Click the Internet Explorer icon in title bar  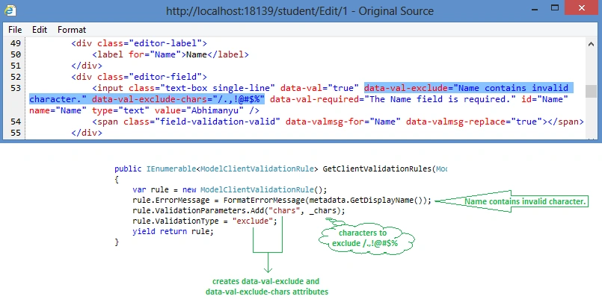[10, 10]
